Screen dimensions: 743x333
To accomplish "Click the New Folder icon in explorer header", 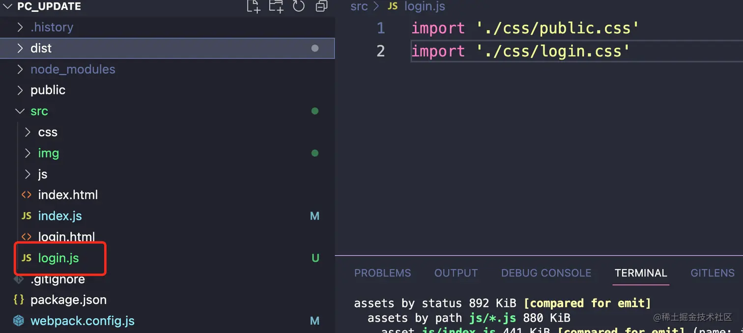I will point(276,6).
